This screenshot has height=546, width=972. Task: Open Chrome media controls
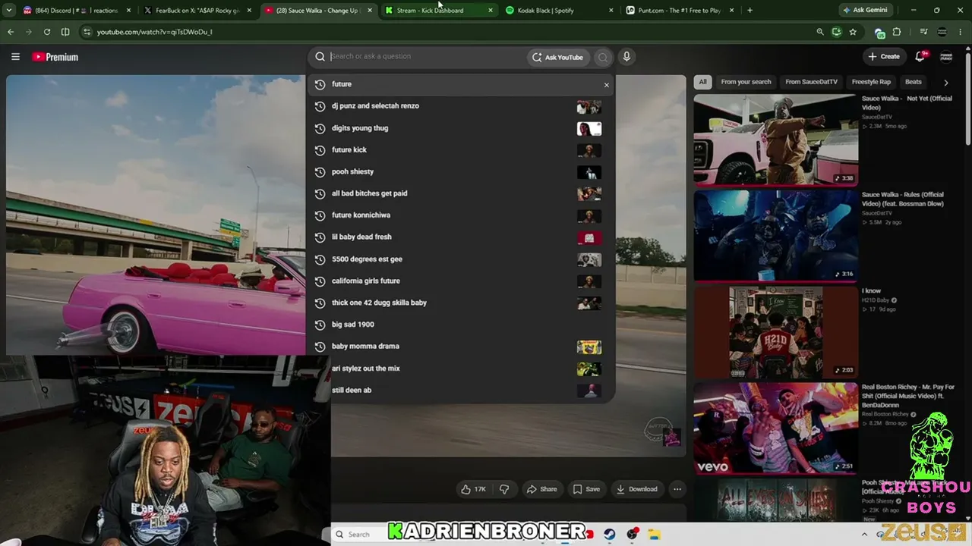[x=923, y=32]
